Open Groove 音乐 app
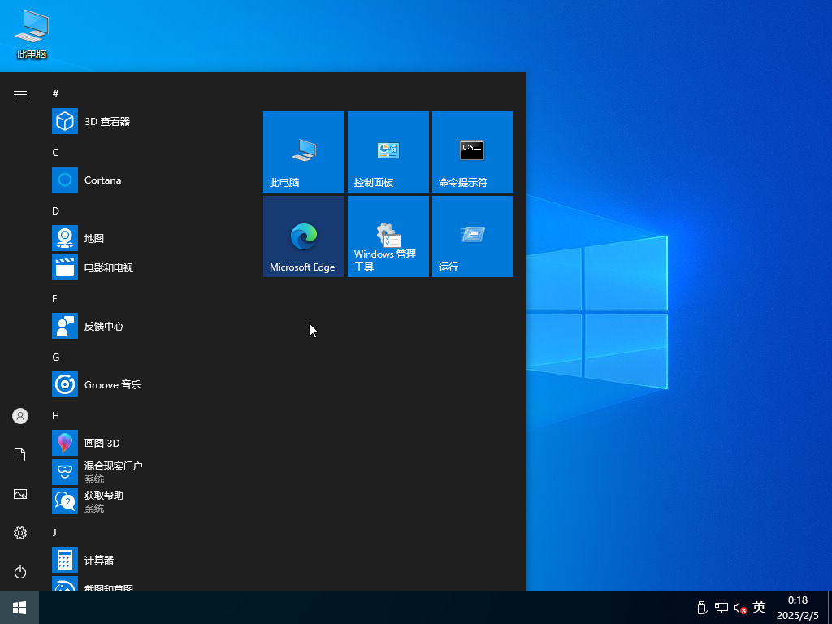 point(112,384)
